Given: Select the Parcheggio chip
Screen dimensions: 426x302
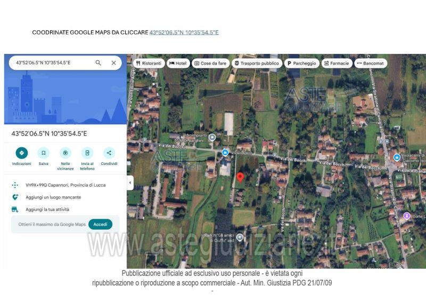Looking at the screenshot, I should 301,63.
